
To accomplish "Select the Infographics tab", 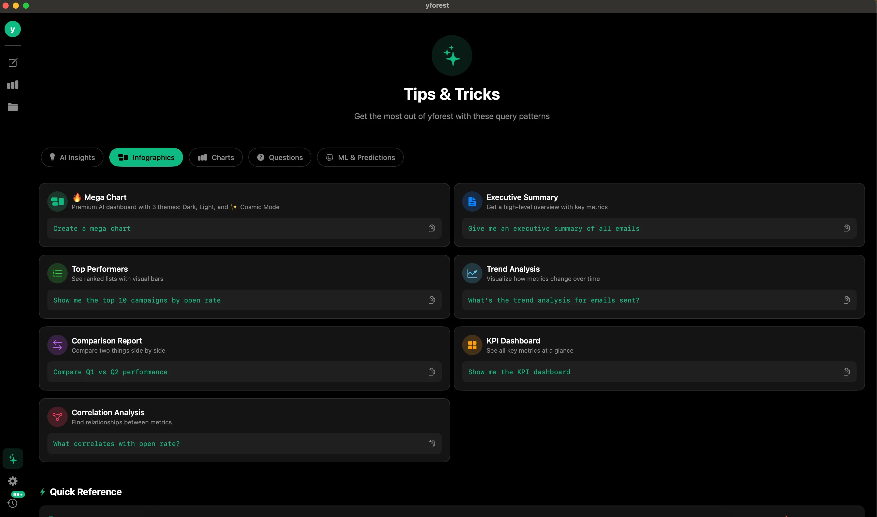I will pyautogui.click(x=146, y=157).
